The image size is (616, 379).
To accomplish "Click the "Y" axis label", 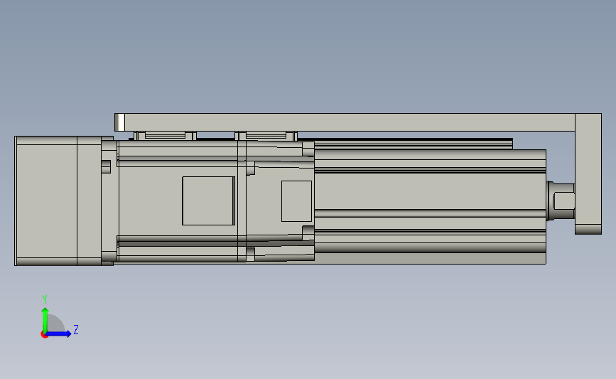I will pos(45,299).
